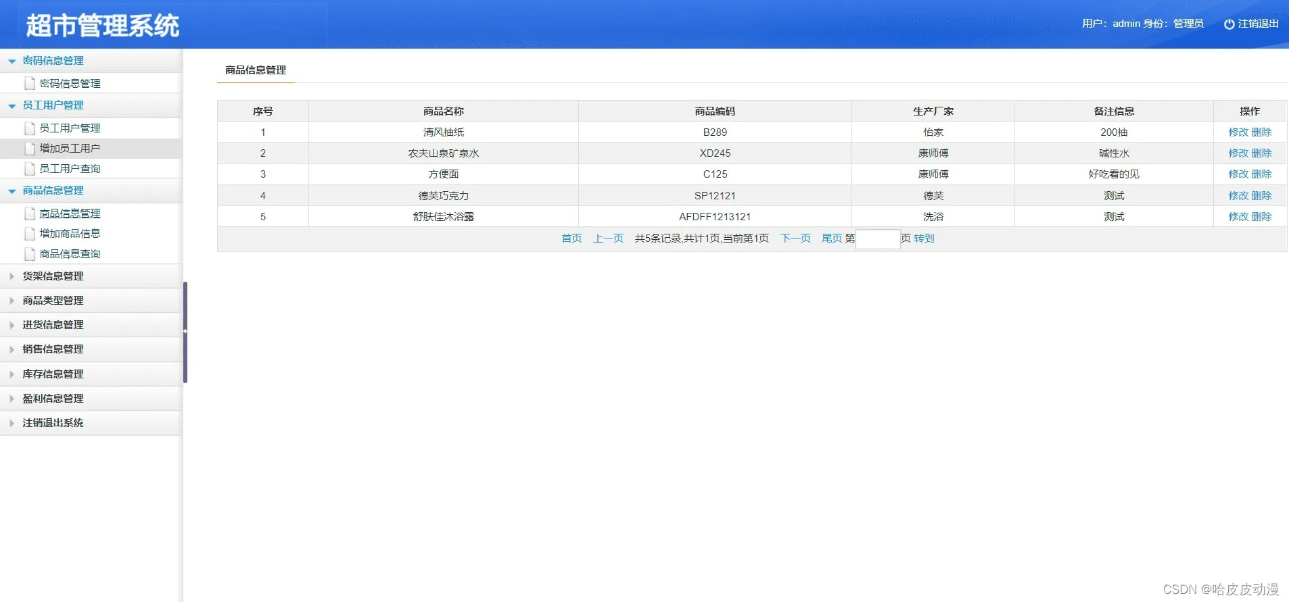
Task: Click the 进货信息管理 section header
Action: click(91, 324)
